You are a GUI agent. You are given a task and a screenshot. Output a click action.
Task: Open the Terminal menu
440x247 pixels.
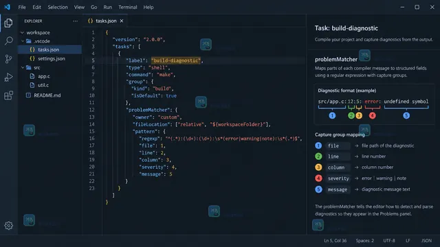click(x=128, y=7)
